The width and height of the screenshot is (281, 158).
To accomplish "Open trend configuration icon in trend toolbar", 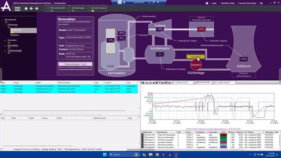I will coord(143,83).
